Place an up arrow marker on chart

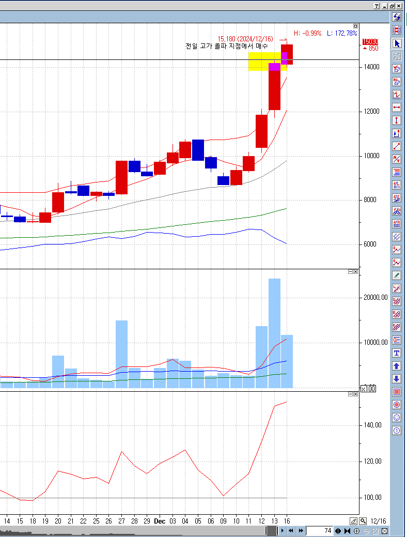[397, 366]
